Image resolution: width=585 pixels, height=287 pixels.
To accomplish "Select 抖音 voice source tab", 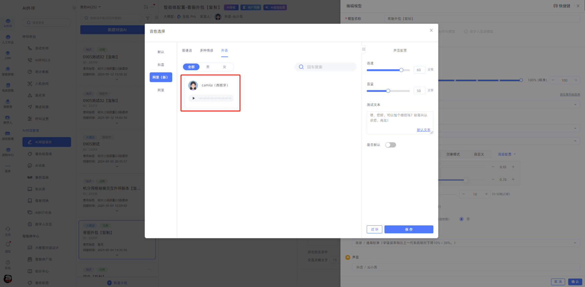I will point(161,65).
